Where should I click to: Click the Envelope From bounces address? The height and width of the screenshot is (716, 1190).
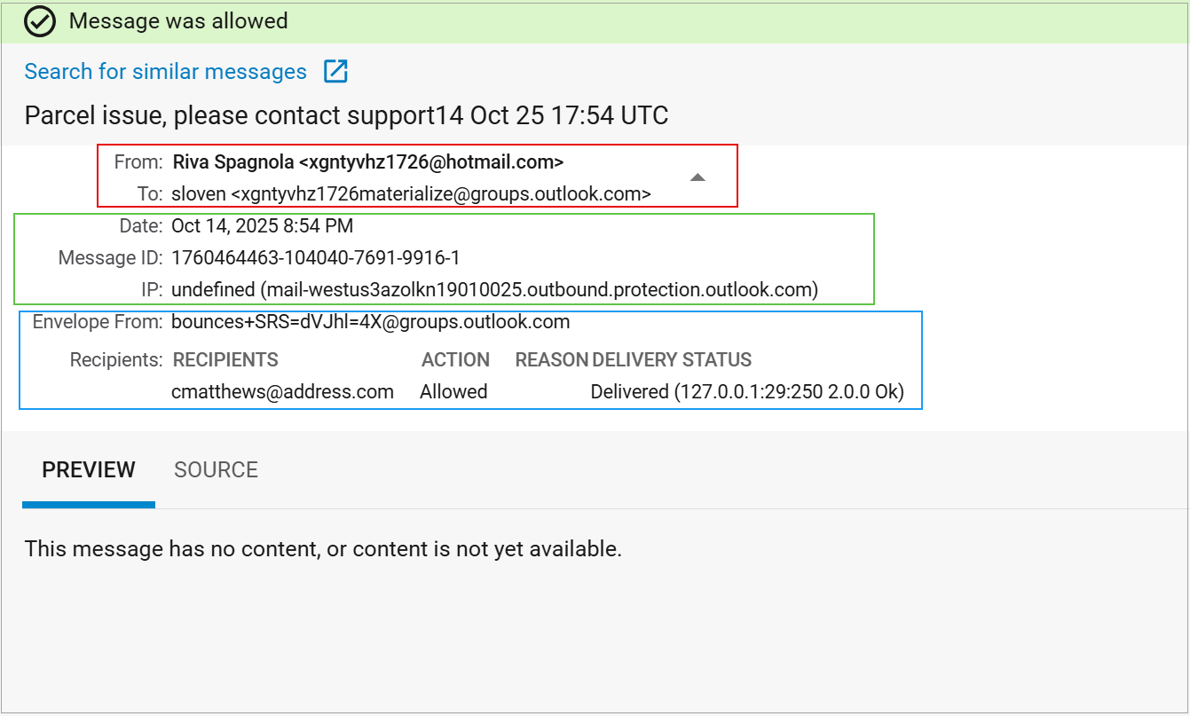(370, 321)
